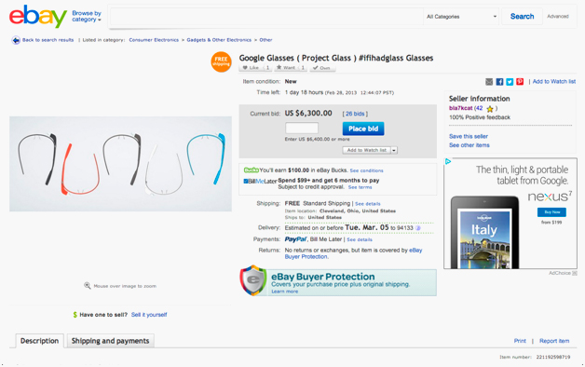Click the back arrow to search results
This screenshot has height=367, width=585.
tap(16, 40)
